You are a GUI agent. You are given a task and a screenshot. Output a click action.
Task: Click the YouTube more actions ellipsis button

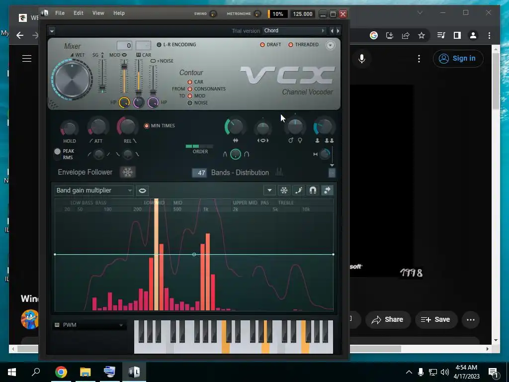(470, 320)
